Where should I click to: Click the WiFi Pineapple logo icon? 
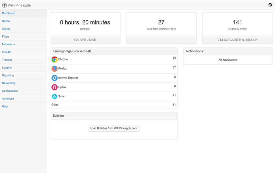4,5
